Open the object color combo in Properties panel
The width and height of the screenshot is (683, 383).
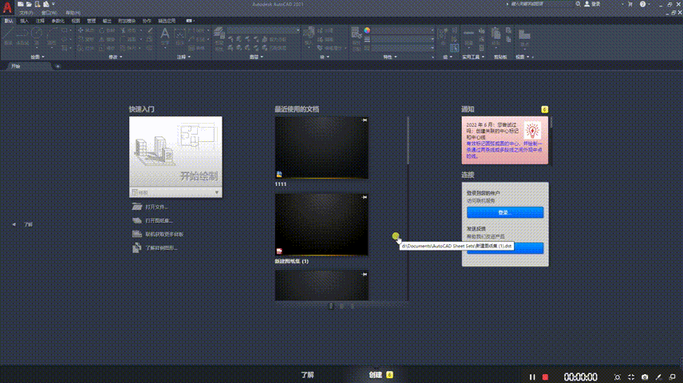pyautogui.click(x=403, y=30)
